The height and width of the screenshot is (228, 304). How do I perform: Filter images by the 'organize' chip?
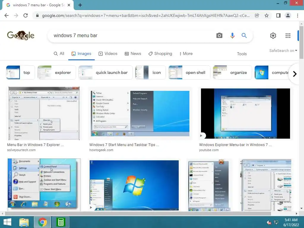tap(232, 72)
